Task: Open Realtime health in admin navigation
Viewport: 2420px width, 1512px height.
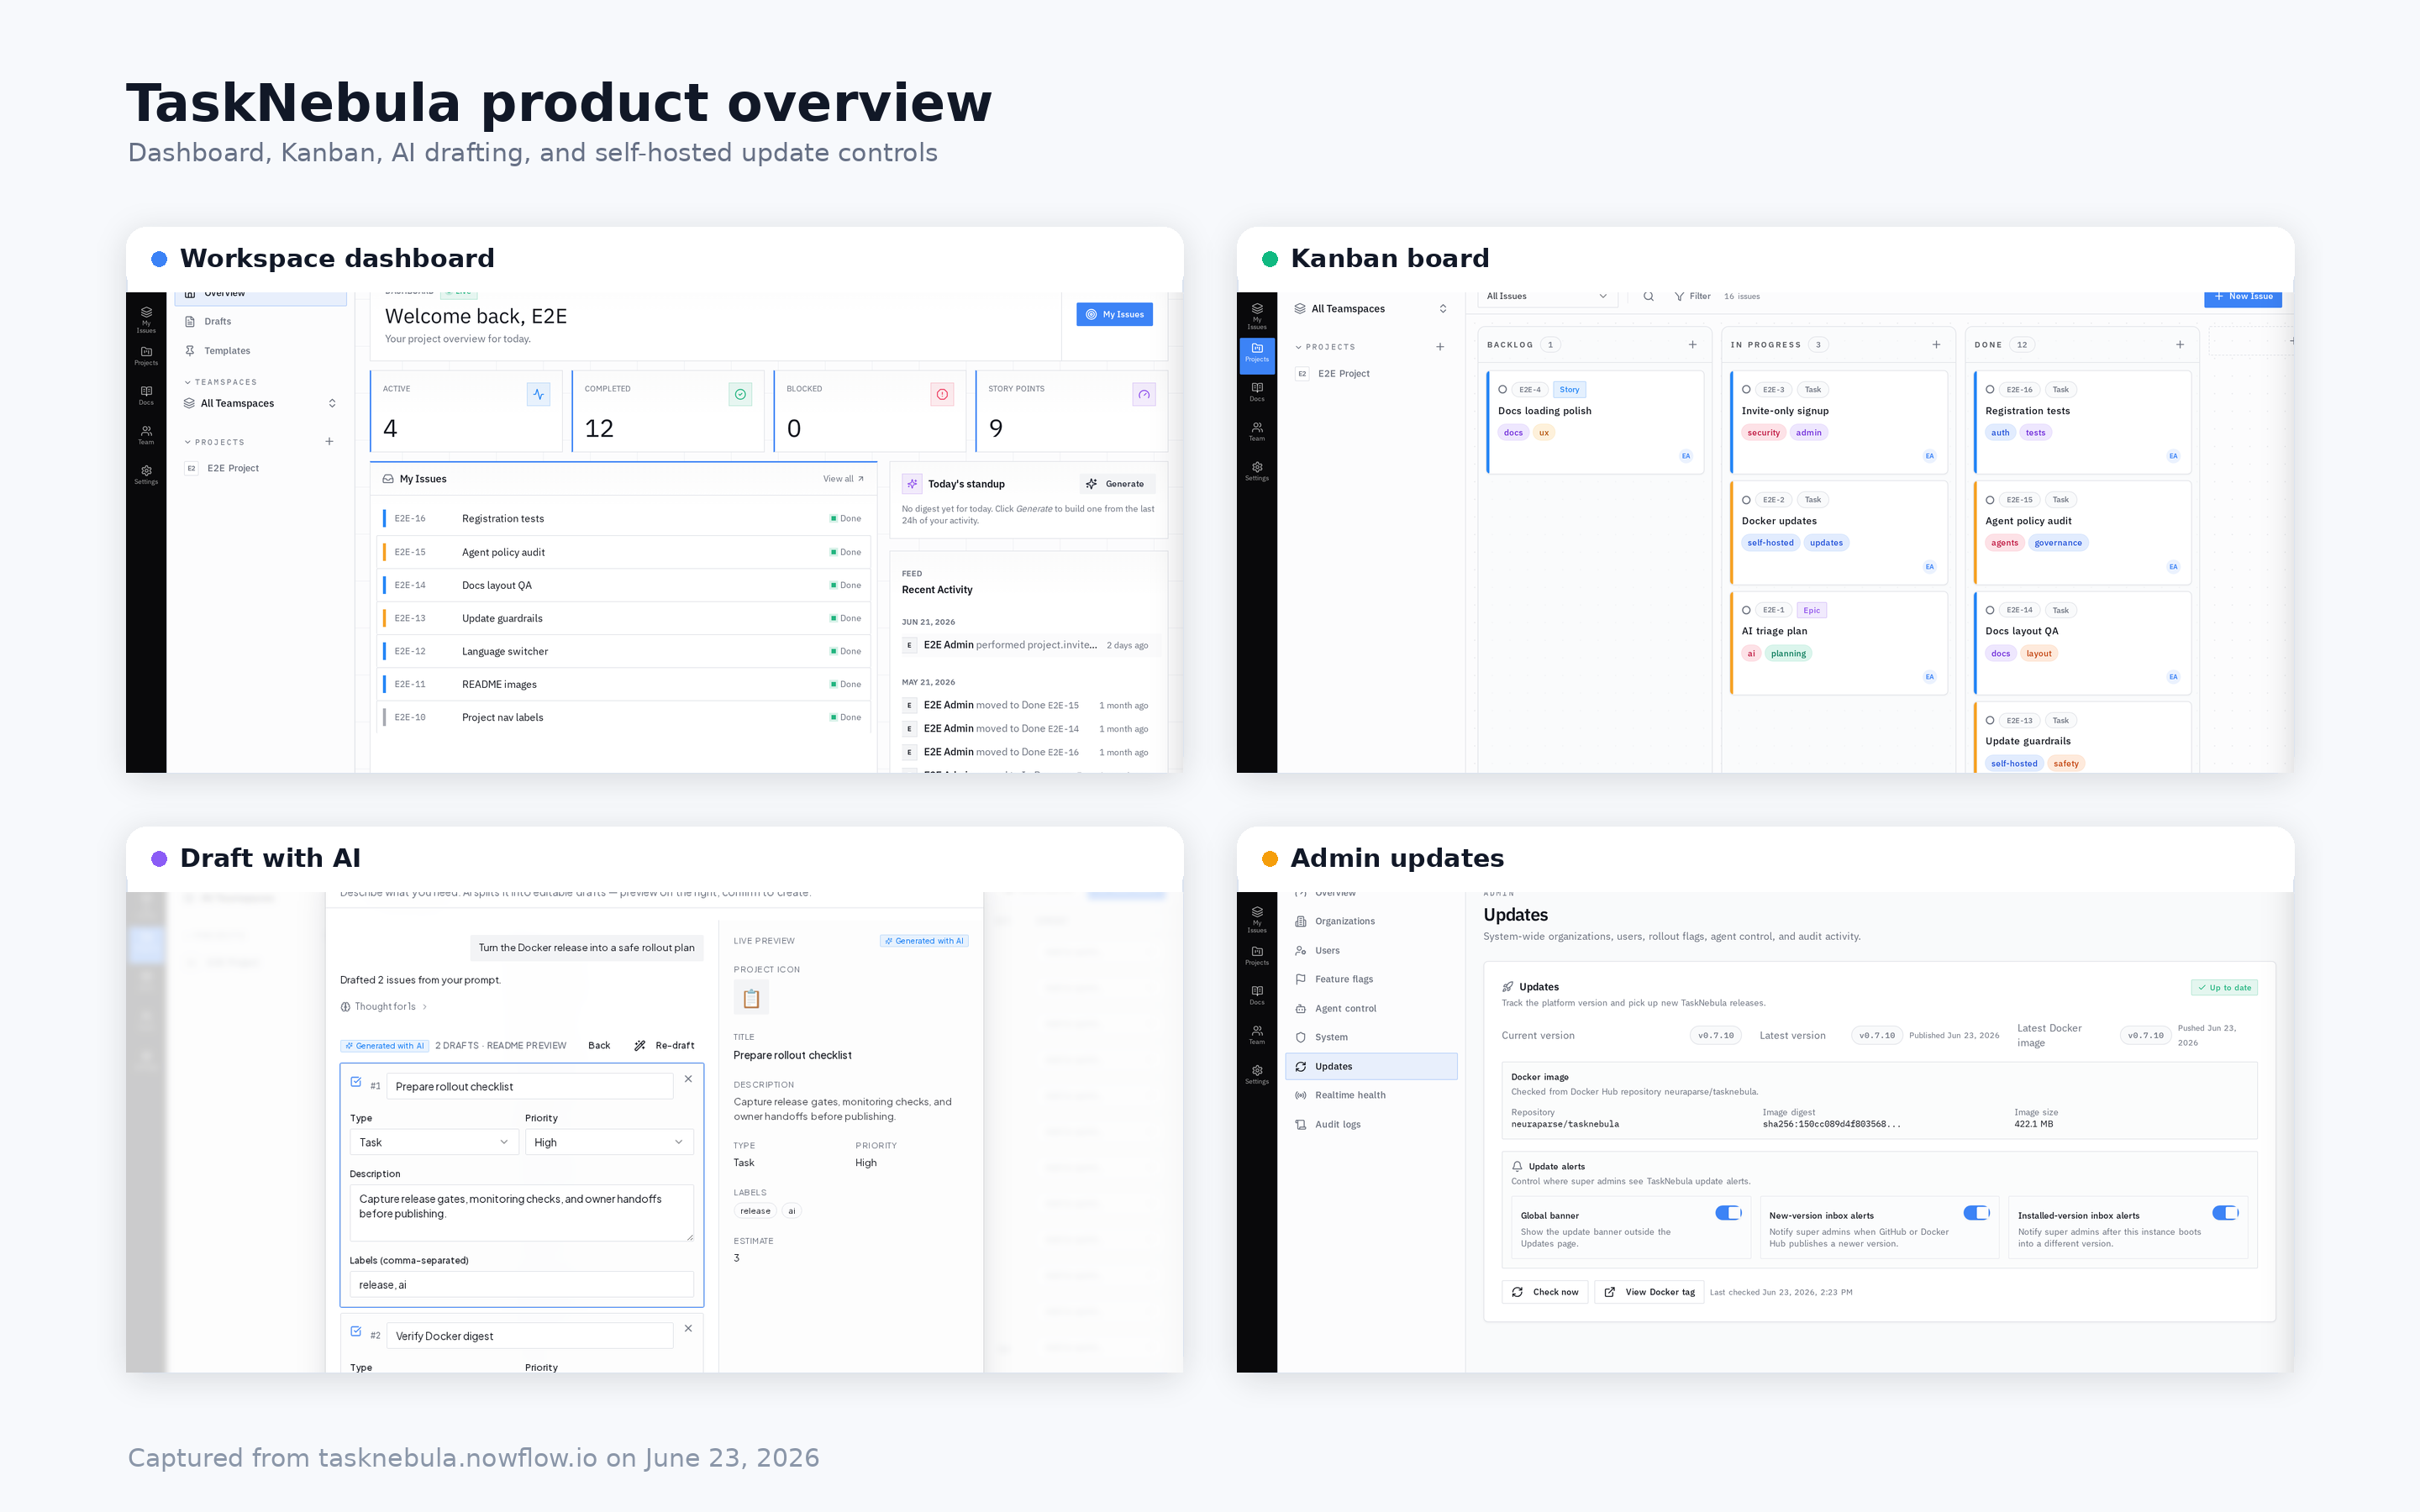Action: (x=1372, y=1096)
